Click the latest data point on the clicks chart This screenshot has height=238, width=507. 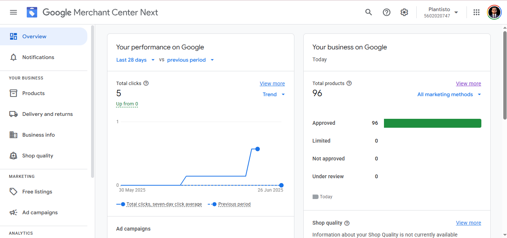click(258, 149)
